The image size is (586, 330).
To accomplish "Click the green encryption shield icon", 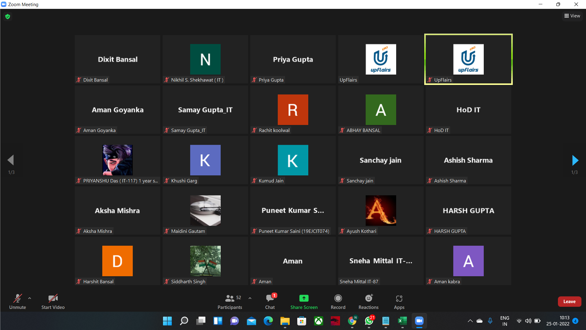I will pyautogui.click(x=8, y=16).
